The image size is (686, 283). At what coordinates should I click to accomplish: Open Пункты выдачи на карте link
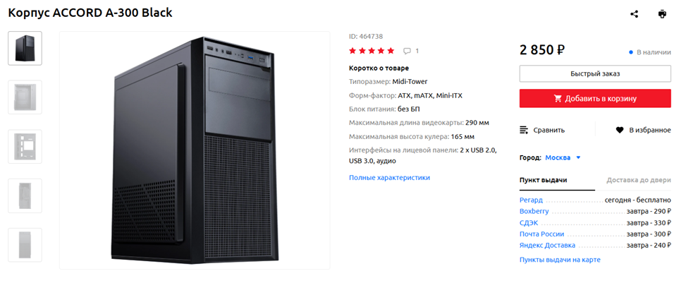[x=560, y=260]
